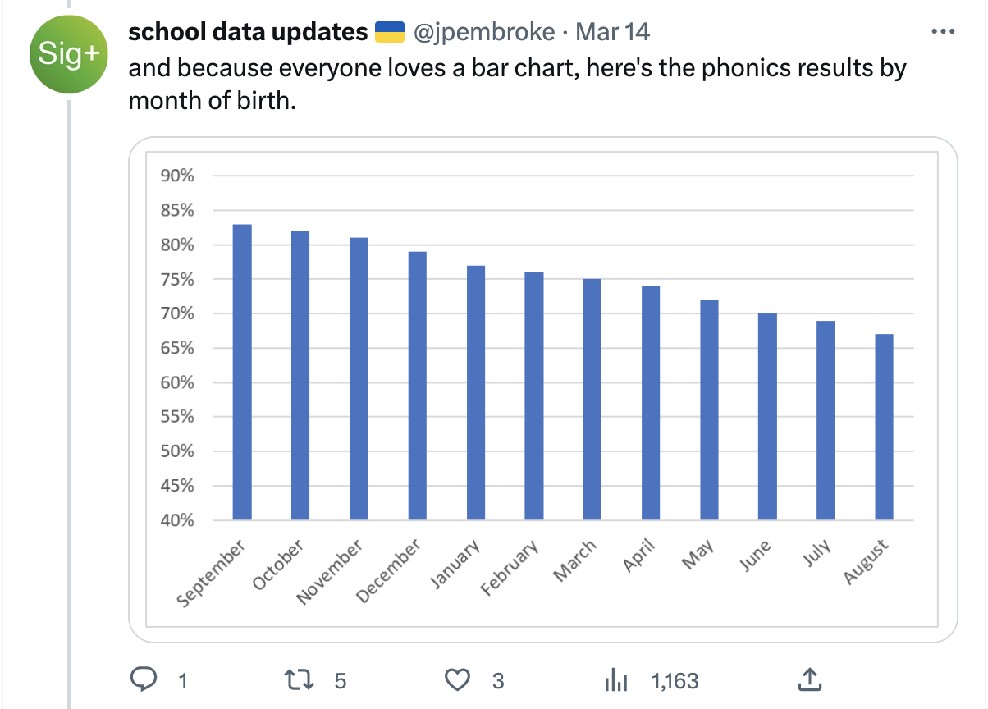Click the September bar in chart
This screenshot has width=988, height=709.
point(242,372)
